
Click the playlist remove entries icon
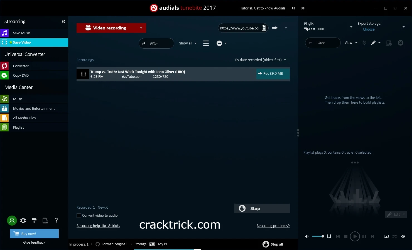point(389,43)
